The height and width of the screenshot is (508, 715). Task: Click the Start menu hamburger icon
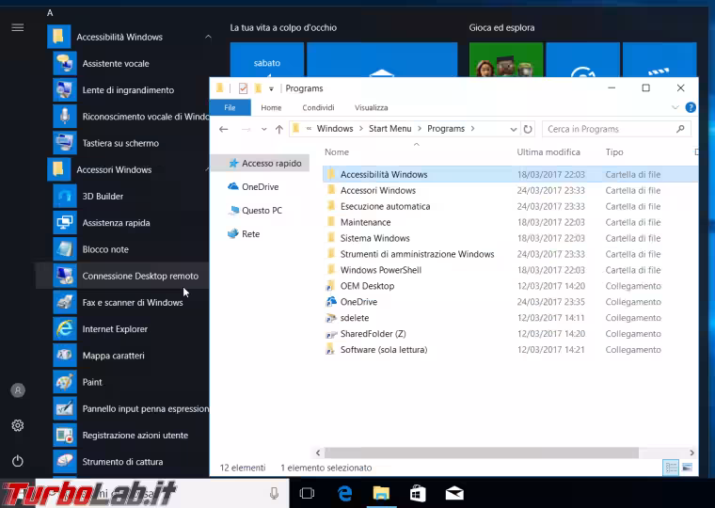coord(18,28)
